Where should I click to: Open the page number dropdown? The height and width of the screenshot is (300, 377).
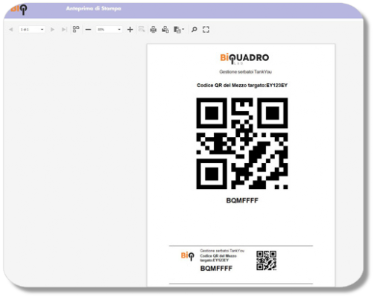click(32, 30)
